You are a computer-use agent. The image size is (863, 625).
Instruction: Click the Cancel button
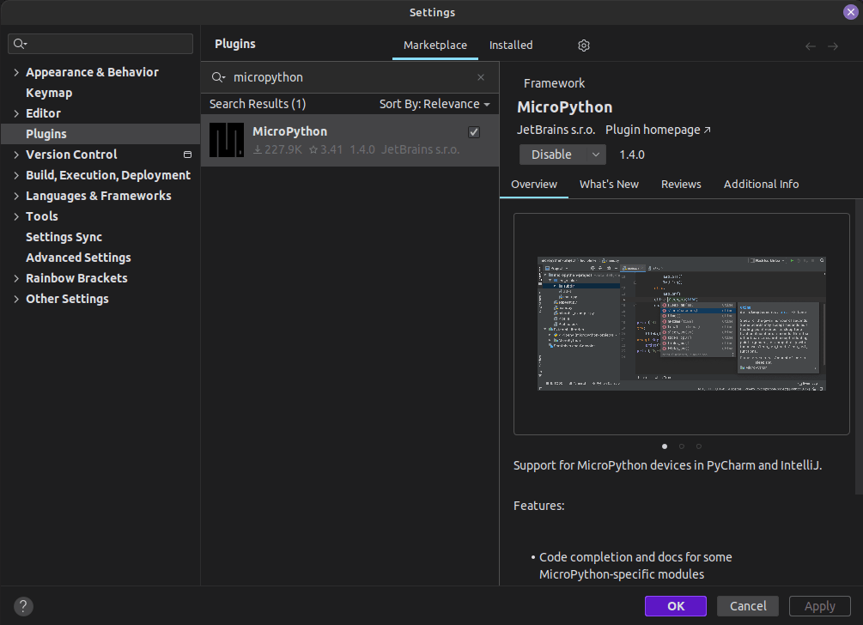click(x=747, y=606)
